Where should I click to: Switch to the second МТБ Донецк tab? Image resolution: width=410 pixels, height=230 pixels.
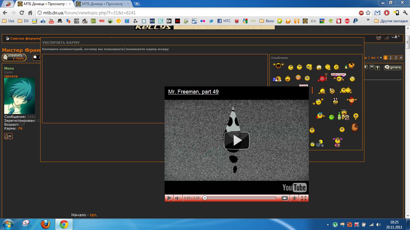coord(102,4)
